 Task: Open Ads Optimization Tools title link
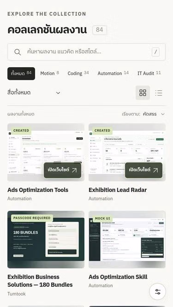(x=38, y=190)
